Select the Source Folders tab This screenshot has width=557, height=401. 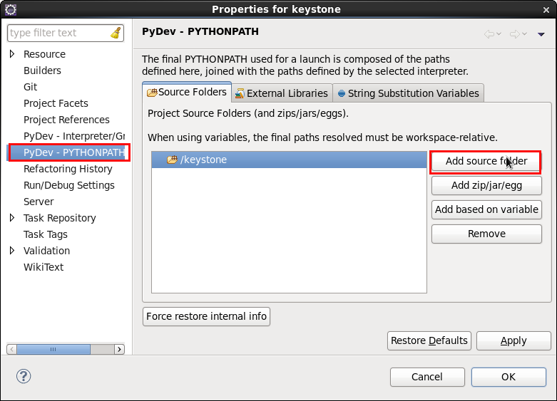pyautogui.click(x=187, y=93)
